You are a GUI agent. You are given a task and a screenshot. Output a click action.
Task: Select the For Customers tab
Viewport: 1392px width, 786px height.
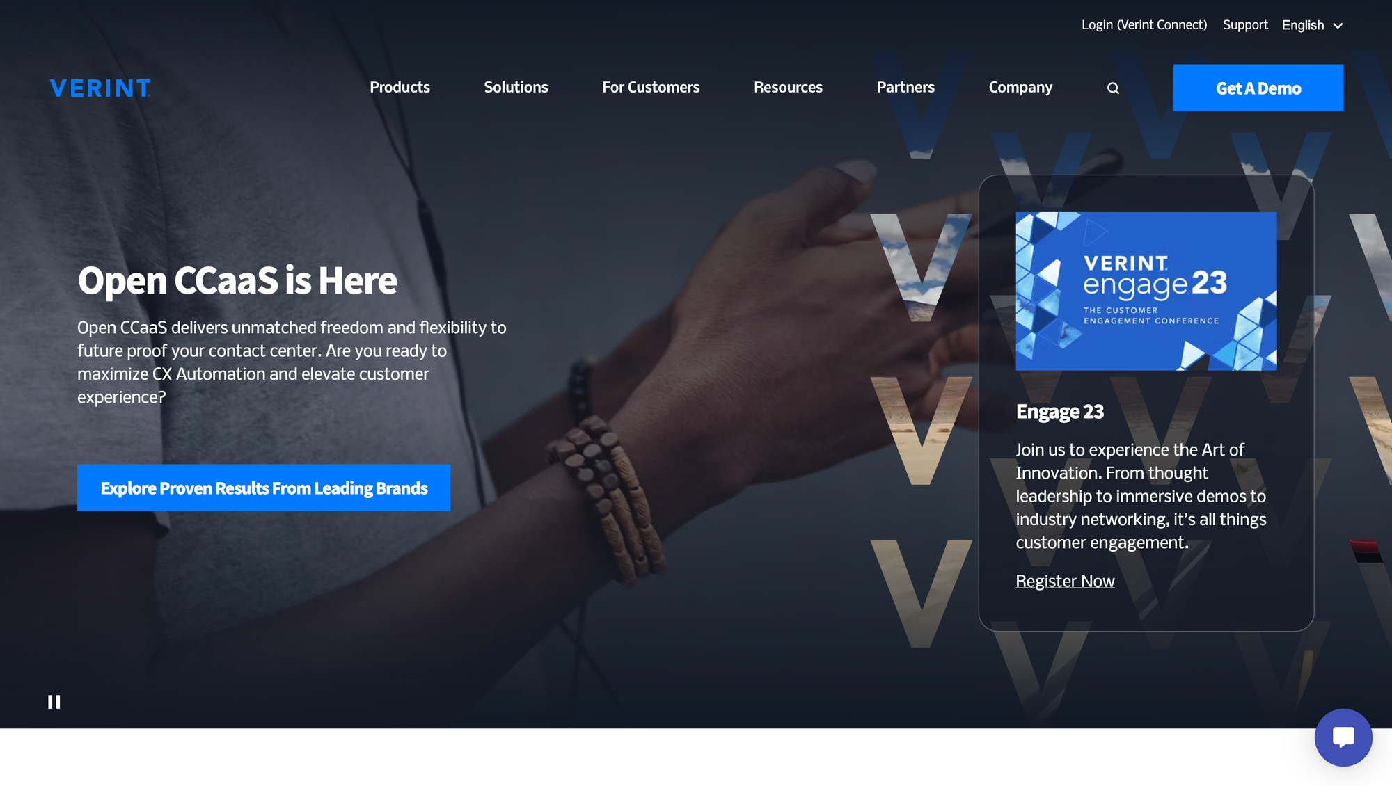(x=651, y=87)
